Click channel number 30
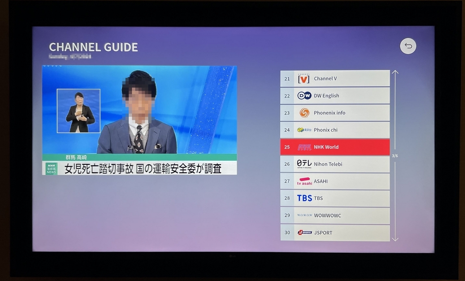The width and height of the screenshot is (465, 281). [287, 233]
